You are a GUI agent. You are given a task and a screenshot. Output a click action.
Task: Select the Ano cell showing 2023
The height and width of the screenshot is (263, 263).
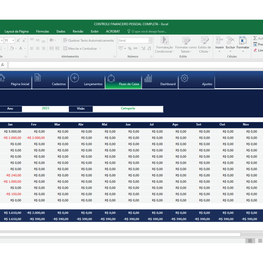pyautogui.click(x=45, y=109)
